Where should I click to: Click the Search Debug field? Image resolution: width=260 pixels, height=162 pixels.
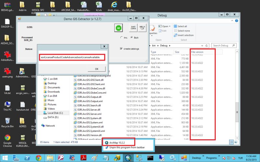224,45
